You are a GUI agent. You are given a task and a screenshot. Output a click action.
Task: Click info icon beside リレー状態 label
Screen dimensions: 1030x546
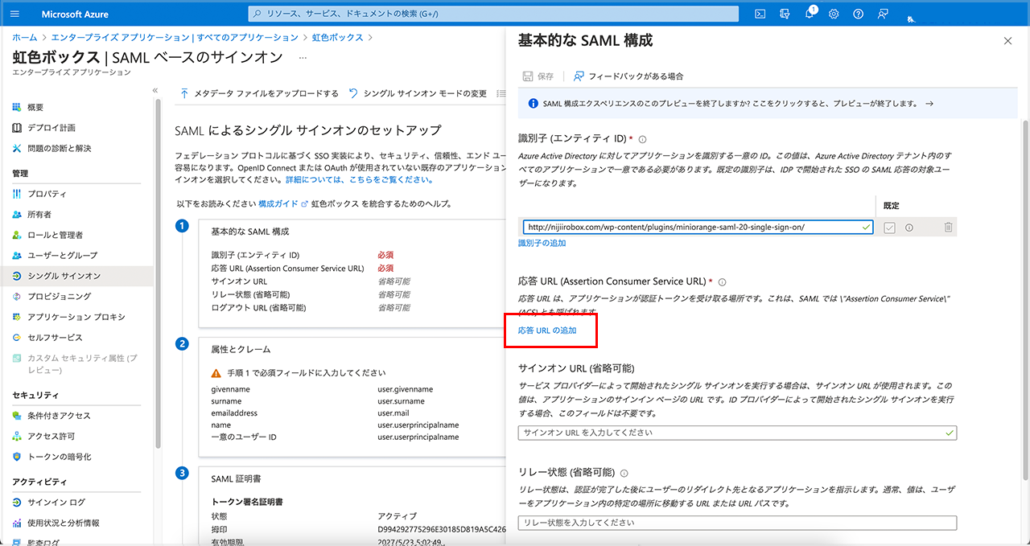tap(624, 474)
